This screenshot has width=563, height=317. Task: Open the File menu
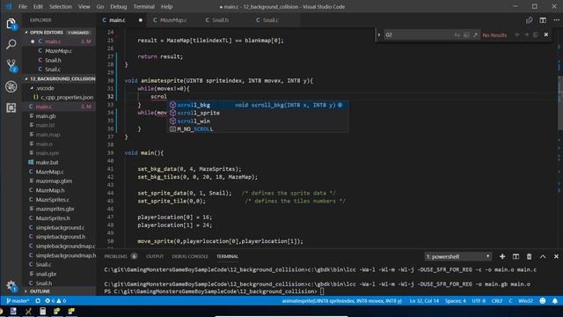[23, 6]
